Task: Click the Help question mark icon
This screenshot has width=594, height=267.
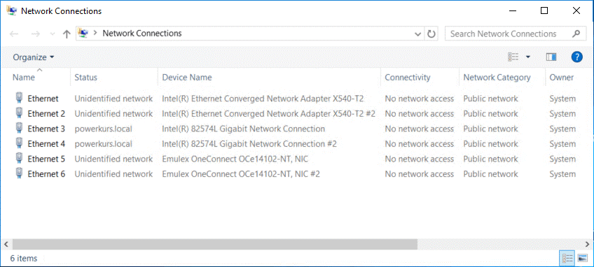Action: tap(576, 57)
